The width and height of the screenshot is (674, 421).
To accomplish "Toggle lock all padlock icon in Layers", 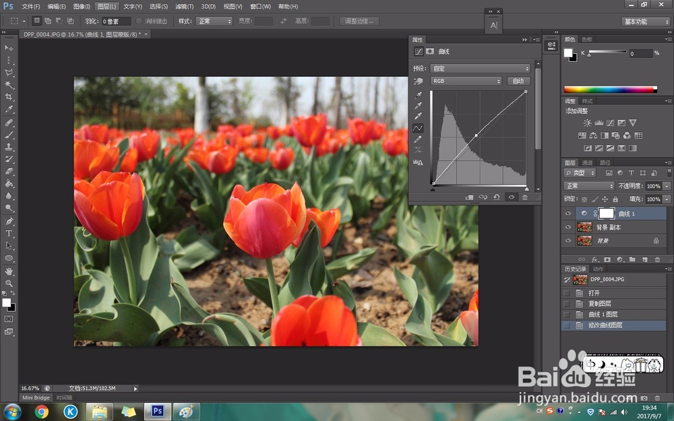I will click(x=615, y=199).
